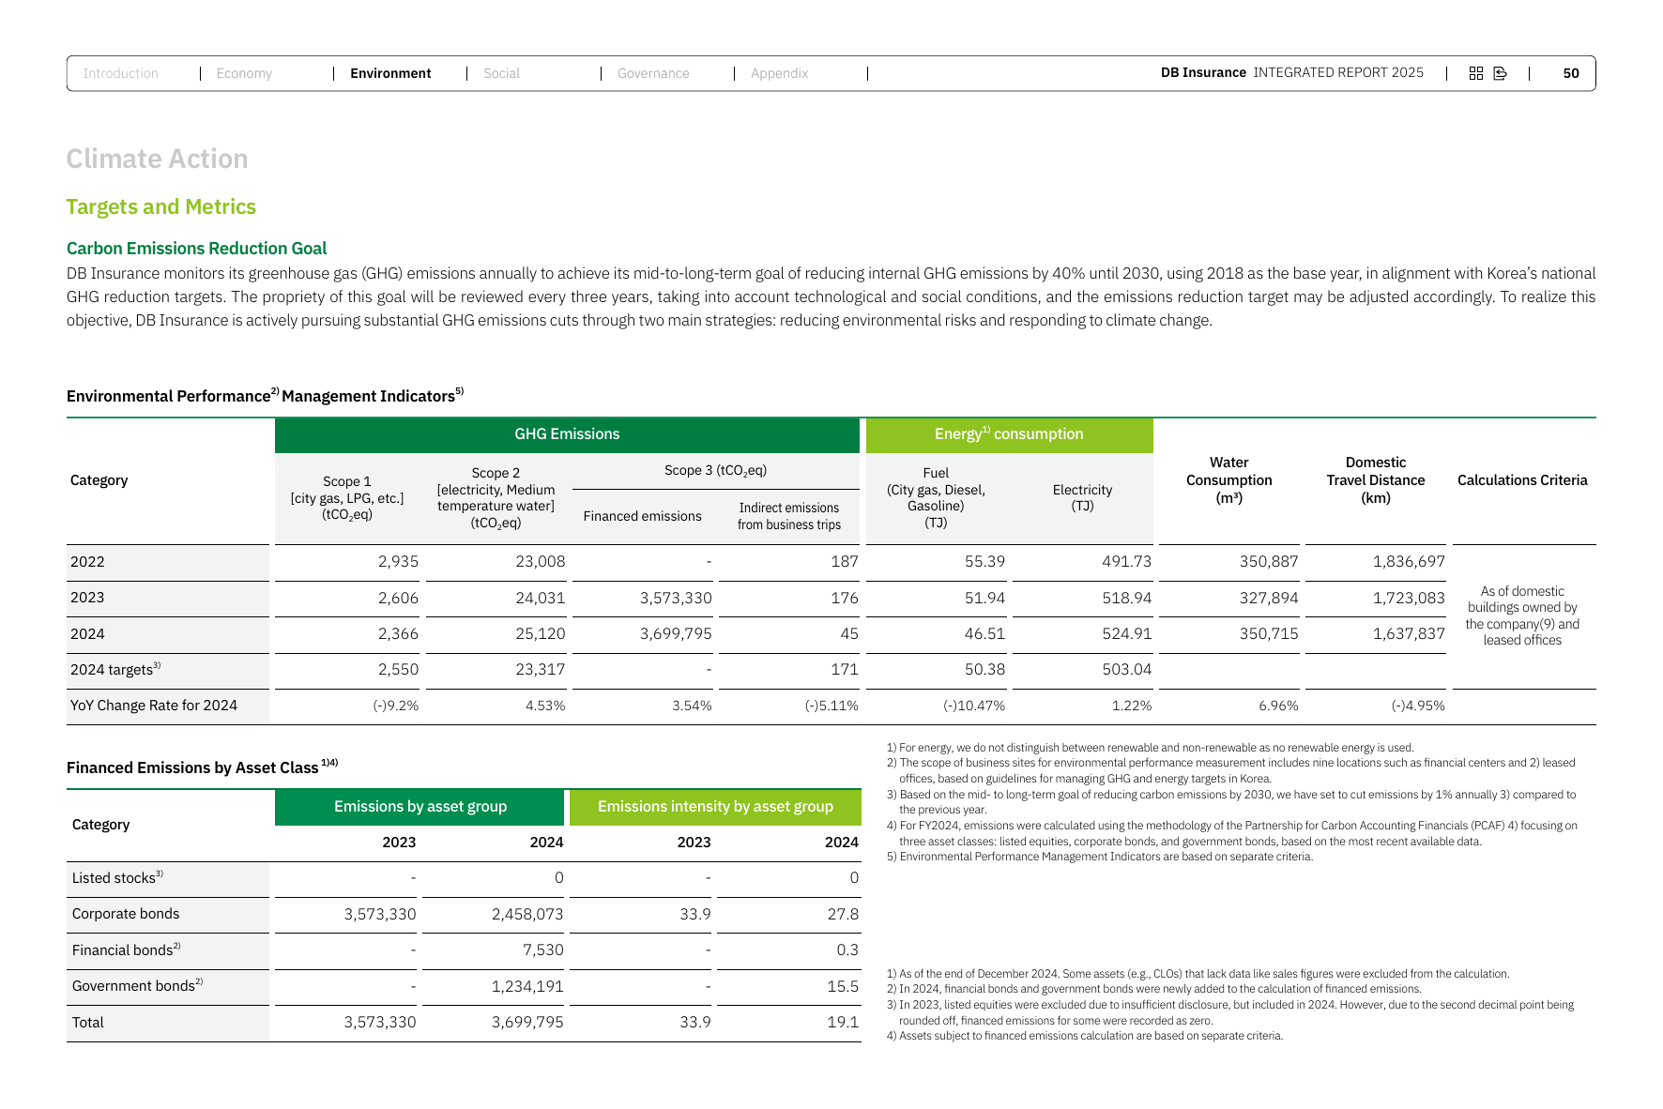Select the 2022 business trips value 187
The width and height of the screenshot is (1663, 1109).
pos(845,562)
